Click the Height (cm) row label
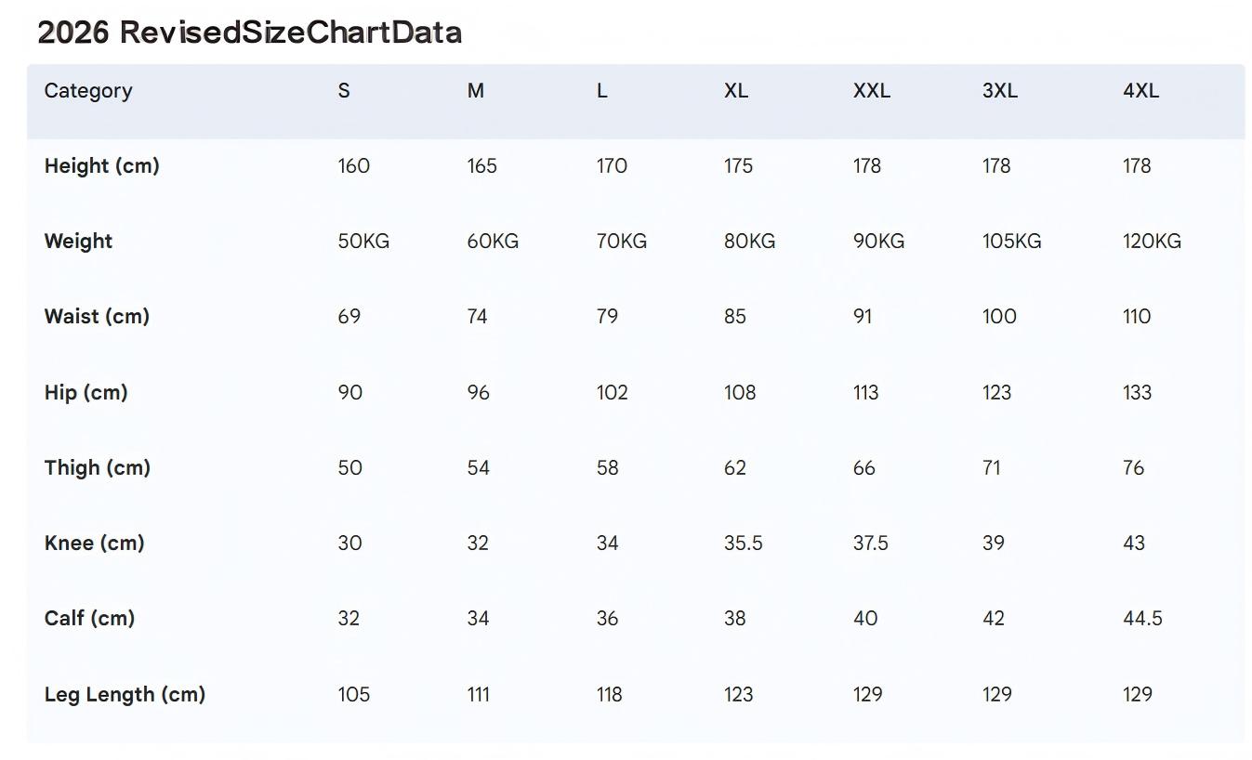1252x760 pixels. (x=101, y=166)
